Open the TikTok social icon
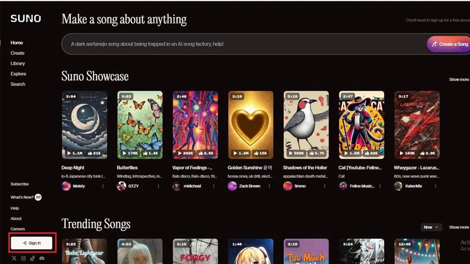Screen dimensions: 470x264 tap(33, 258)
